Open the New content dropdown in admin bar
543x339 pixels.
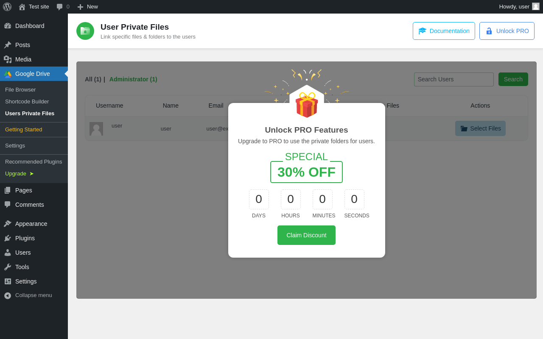click(88, 7)
